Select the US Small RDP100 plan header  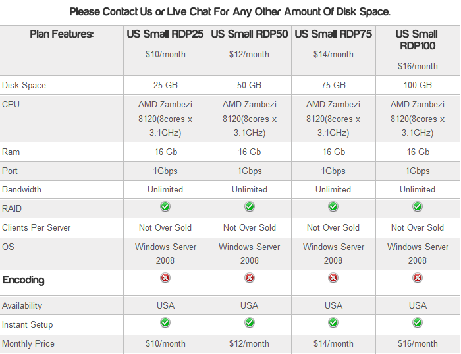[x=418, y=40]
